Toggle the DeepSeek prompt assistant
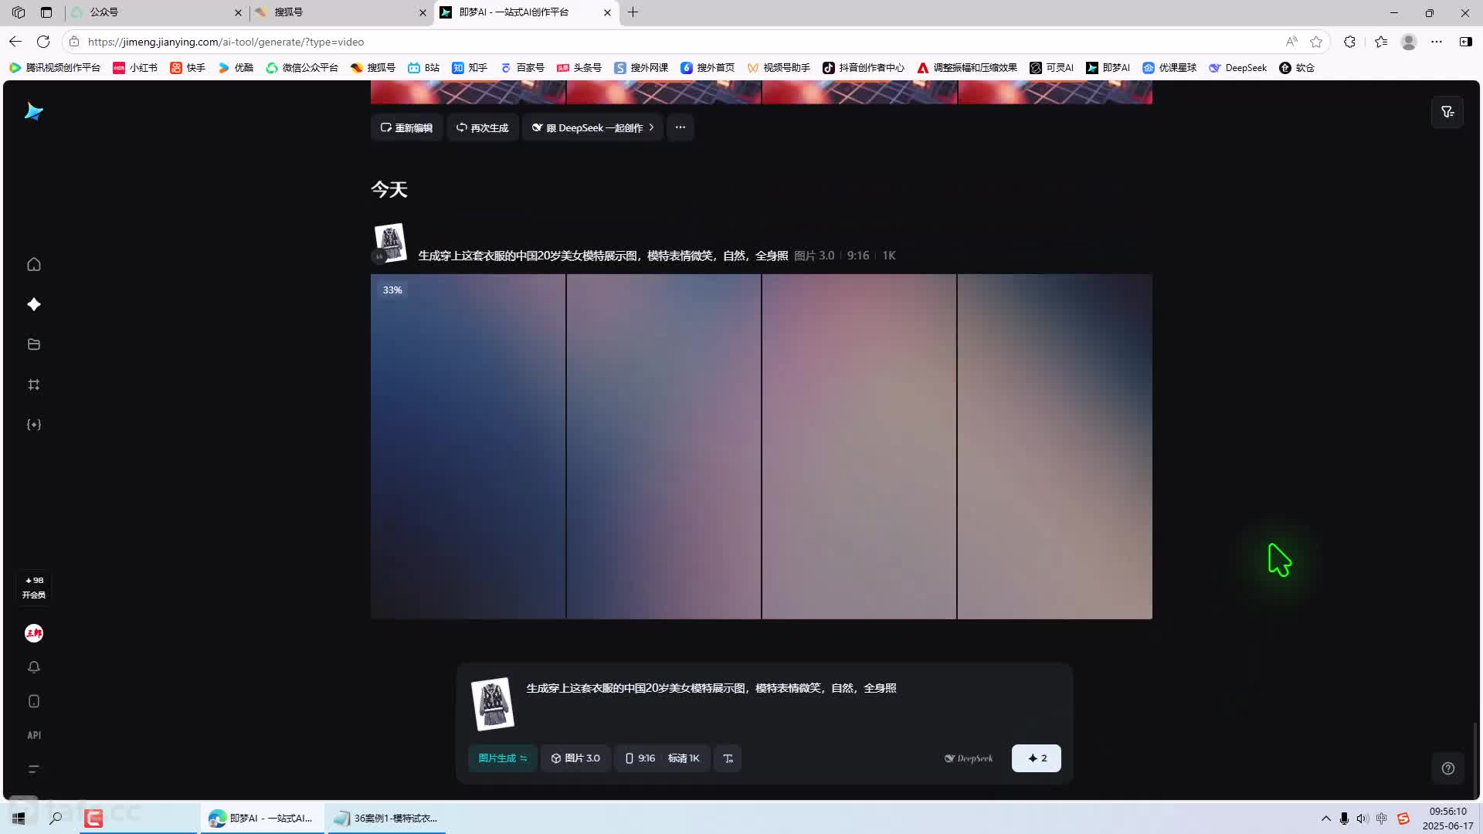The height and width of the screenshot is (834, 1483). 969,758
